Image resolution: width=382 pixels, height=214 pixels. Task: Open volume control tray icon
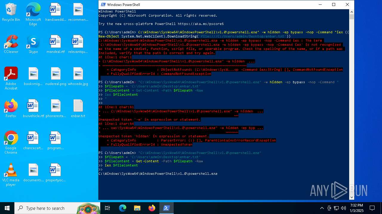344,208
